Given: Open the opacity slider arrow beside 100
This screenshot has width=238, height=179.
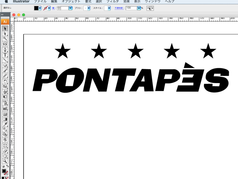Looking at the screenshot, I should tap(139, 8).
